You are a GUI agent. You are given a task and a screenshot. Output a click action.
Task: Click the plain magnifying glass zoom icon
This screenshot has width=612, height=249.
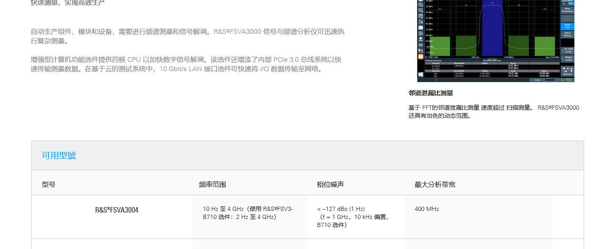[421, 21]
